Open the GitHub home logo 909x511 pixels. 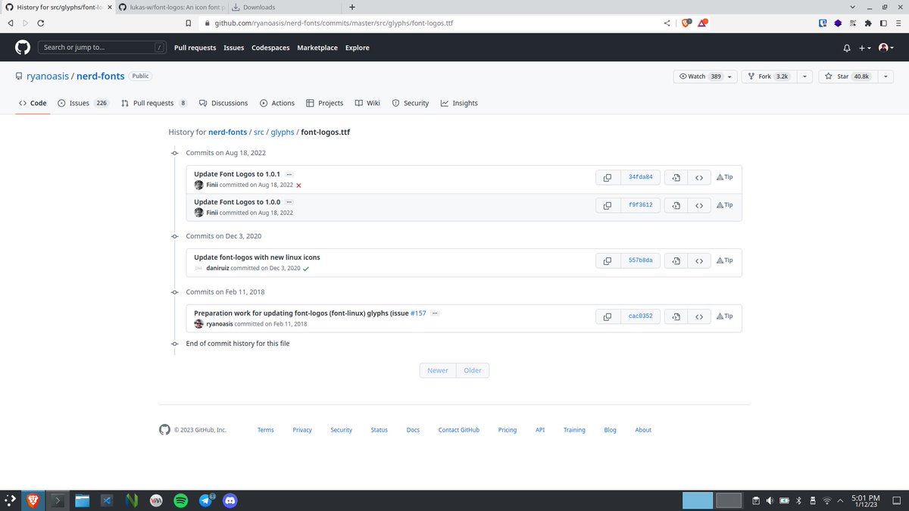tap(22, 47)
